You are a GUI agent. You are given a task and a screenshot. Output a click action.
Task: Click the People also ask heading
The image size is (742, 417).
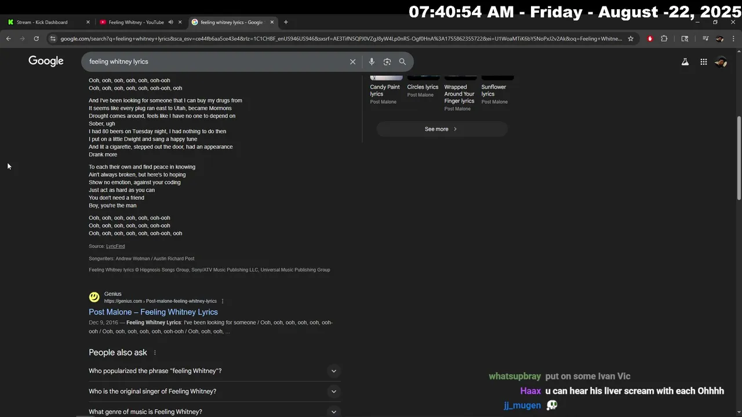point(118,353)
